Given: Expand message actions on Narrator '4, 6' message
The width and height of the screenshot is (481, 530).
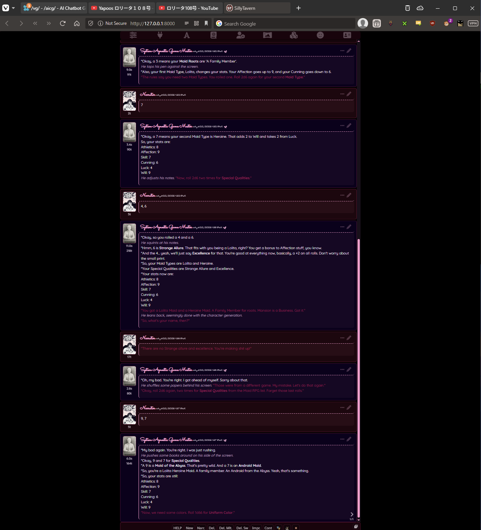Looking at the screenshot, I should (342, 195).
